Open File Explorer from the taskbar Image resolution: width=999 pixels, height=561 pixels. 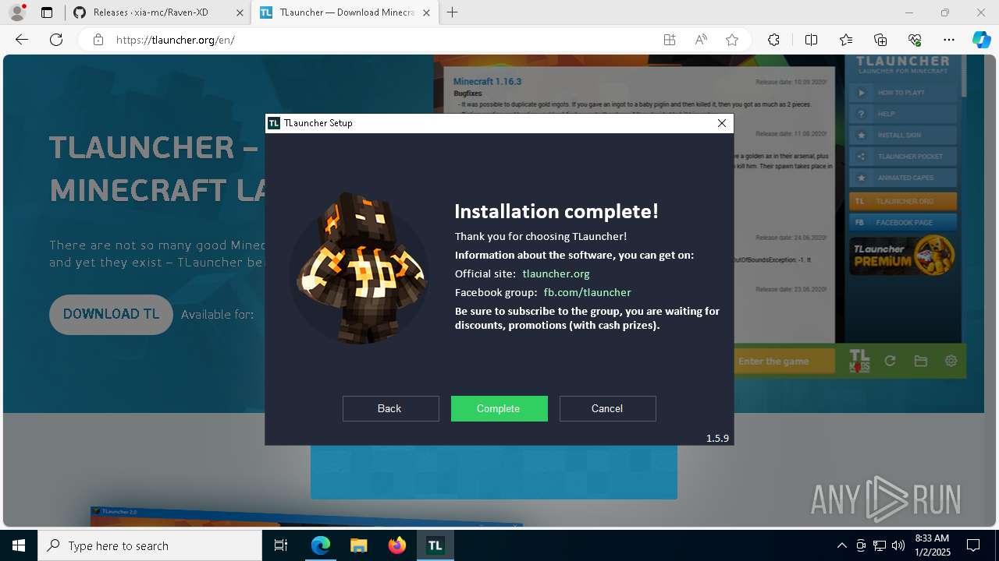[358, 545]
